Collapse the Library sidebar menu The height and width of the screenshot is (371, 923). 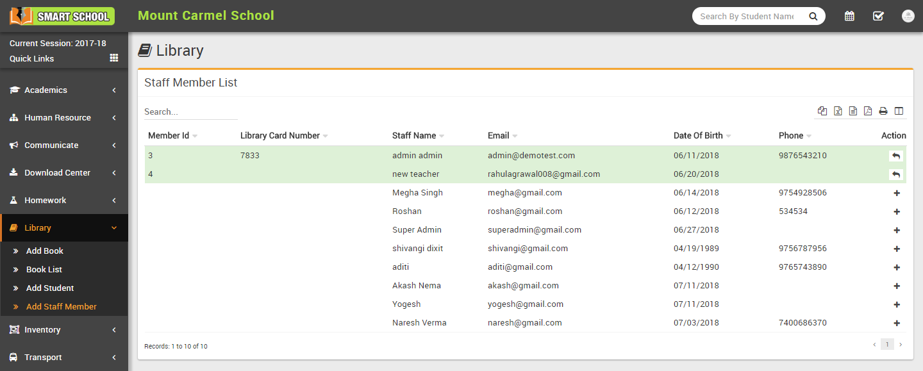63,228
